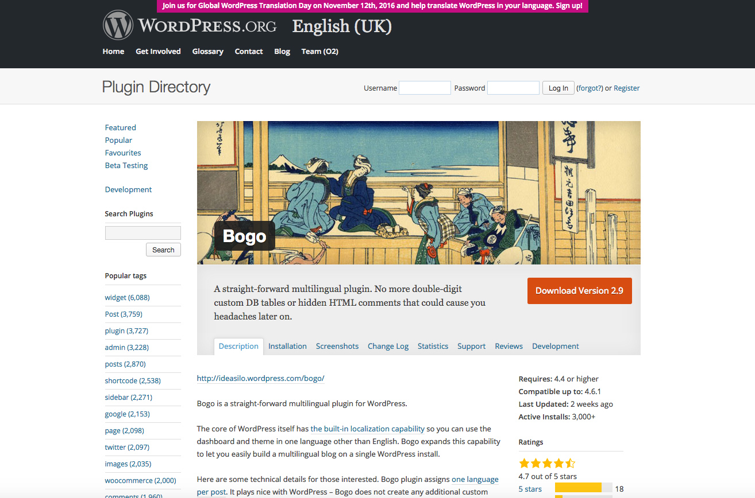Click the Search Plugins text box
755x498 pixels.
tap(142, 232)
